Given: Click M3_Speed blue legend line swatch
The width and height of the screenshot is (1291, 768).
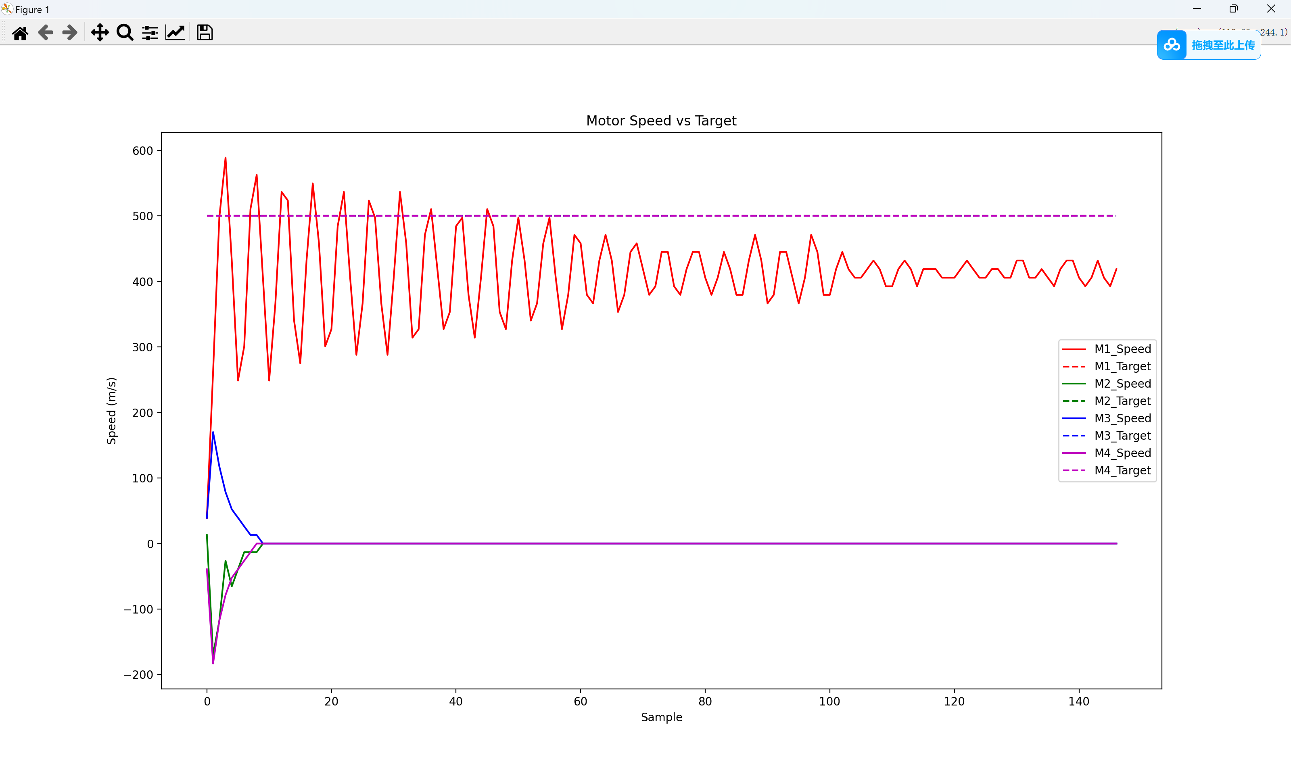Looking at the screenshot, I should tap(1074, 418).
